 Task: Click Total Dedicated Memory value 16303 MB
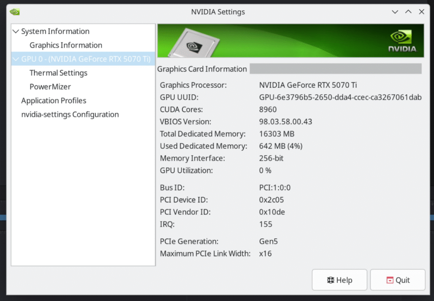276,134
